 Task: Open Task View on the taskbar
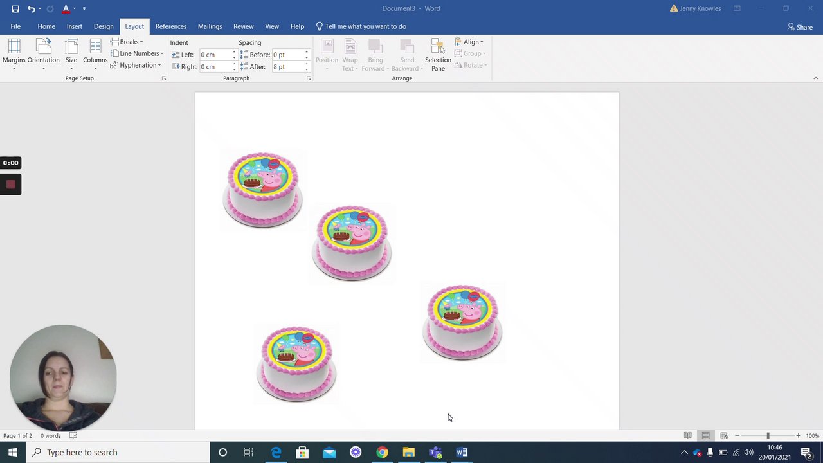click(x=248, y=452)
